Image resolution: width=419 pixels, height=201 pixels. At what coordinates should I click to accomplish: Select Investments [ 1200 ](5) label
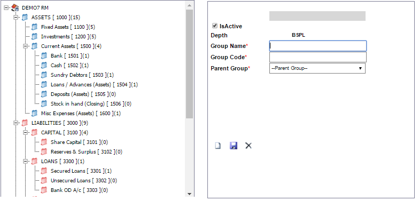point(68,36)
